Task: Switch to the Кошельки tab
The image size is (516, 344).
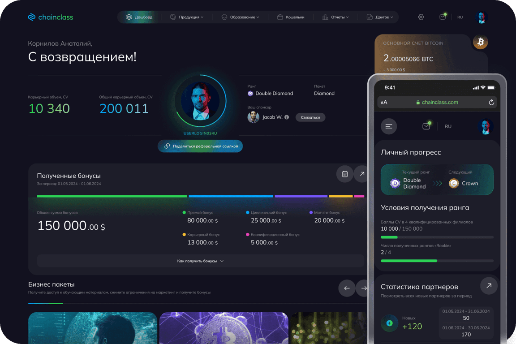Action: click(291, 17)
